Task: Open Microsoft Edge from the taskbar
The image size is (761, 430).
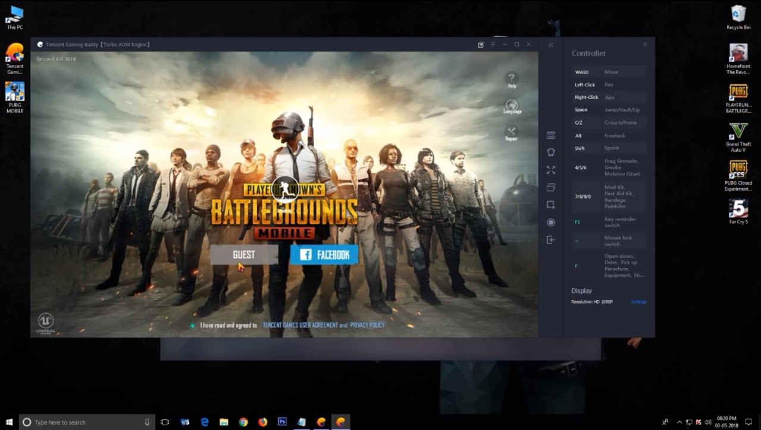Action: 205,422
